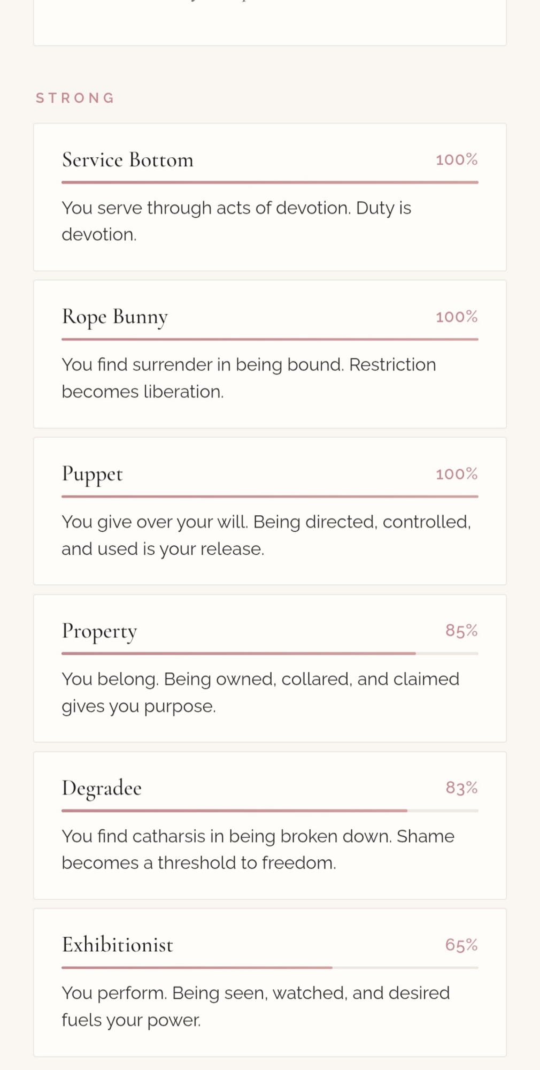Click the Property progress bar

point(269,654)
